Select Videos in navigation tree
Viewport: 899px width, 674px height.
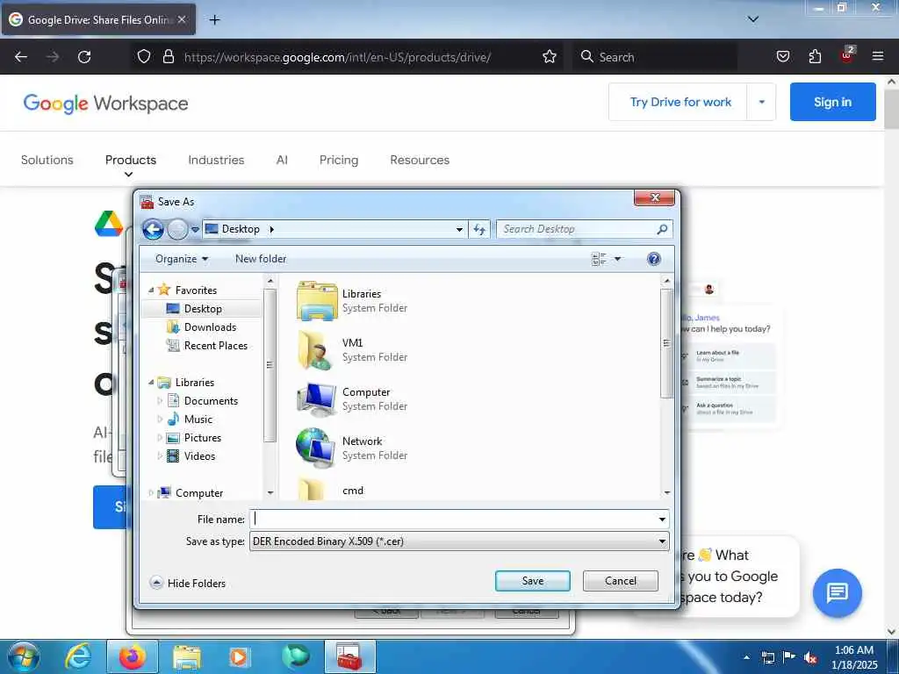point(199,456)
